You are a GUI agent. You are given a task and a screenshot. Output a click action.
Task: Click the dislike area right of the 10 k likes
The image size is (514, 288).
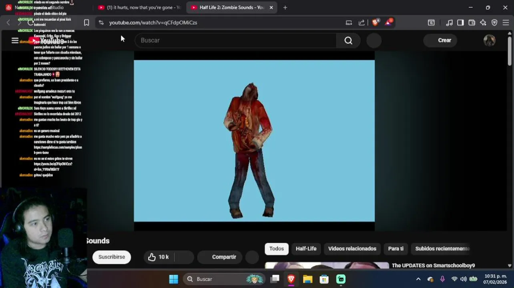point(184,257)
